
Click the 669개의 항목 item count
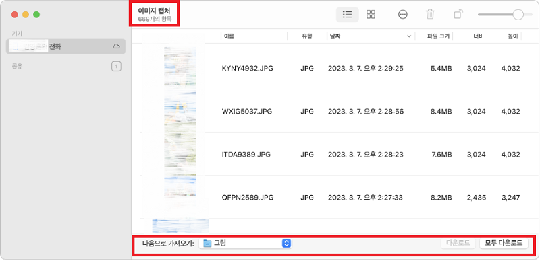pos(155,19)
